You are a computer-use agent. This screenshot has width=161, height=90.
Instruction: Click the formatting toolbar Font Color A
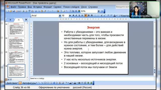(115, 15)
